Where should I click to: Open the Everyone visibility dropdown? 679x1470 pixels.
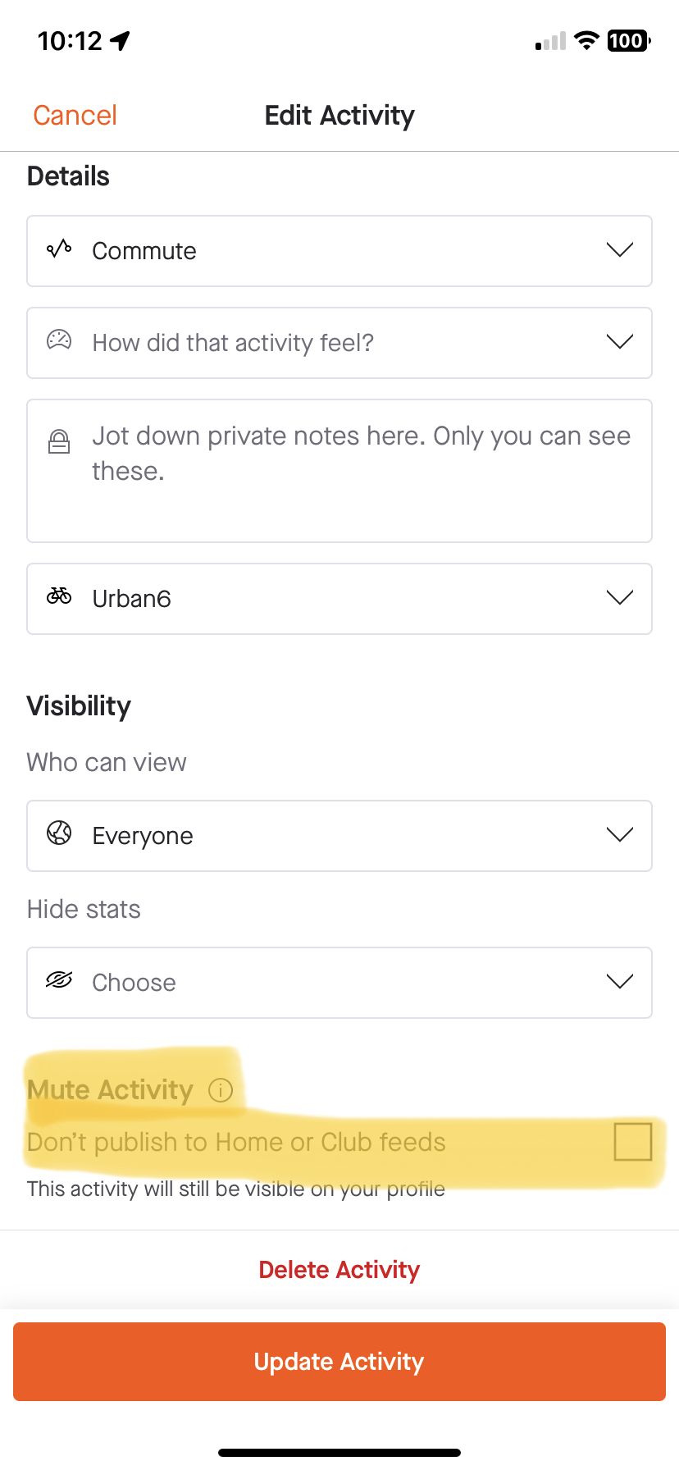coord(339,835)
